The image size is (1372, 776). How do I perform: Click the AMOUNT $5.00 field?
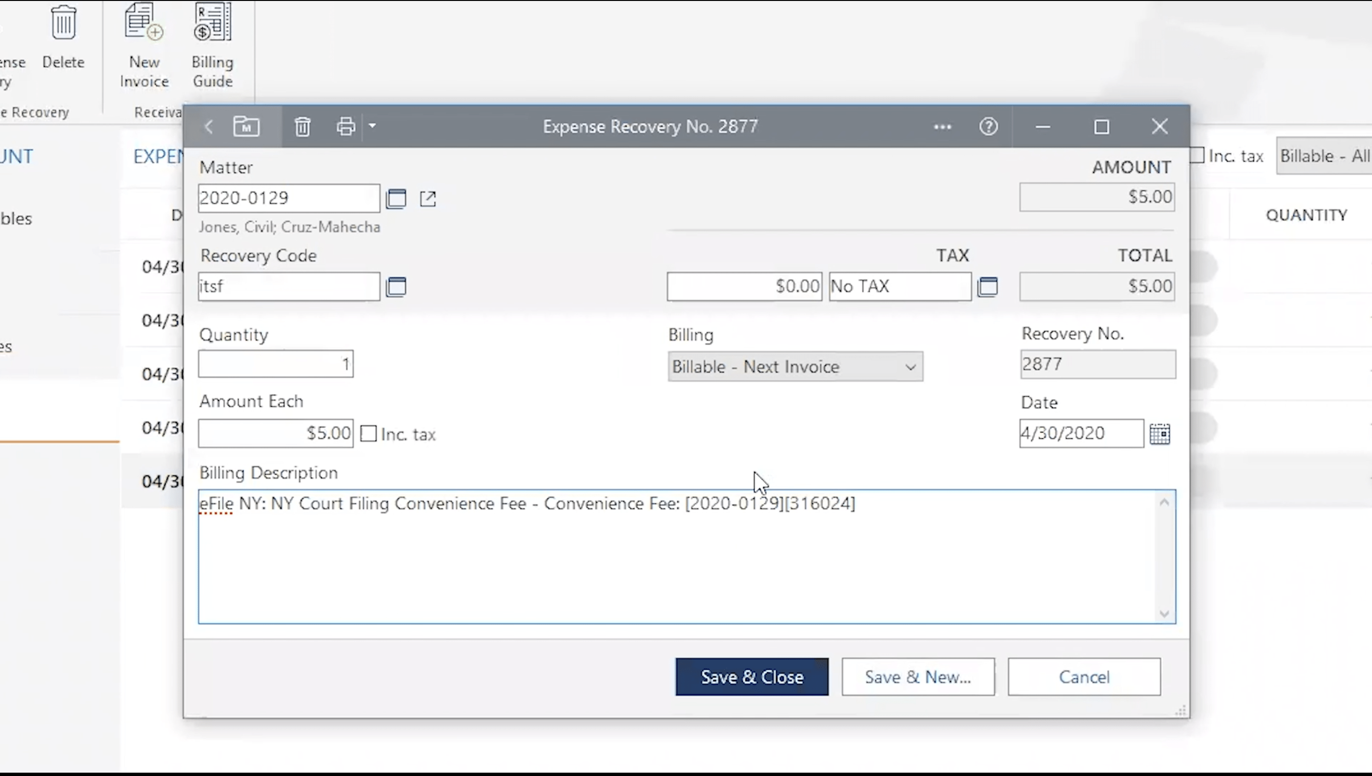pos(1097,197)
